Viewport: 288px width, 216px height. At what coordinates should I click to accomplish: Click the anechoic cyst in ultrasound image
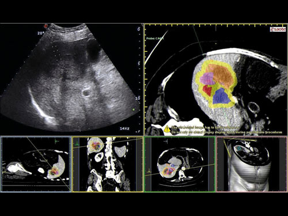coord(93,50)
